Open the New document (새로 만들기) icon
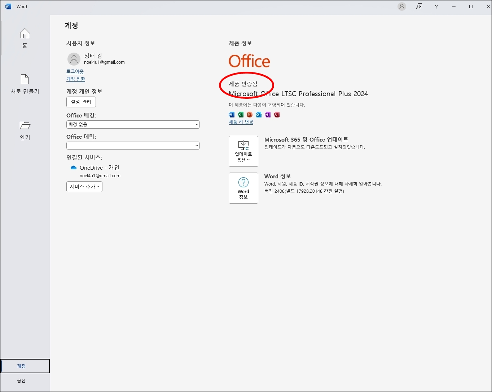The height and width of the screenshot is (392, 492). point(25,79)
